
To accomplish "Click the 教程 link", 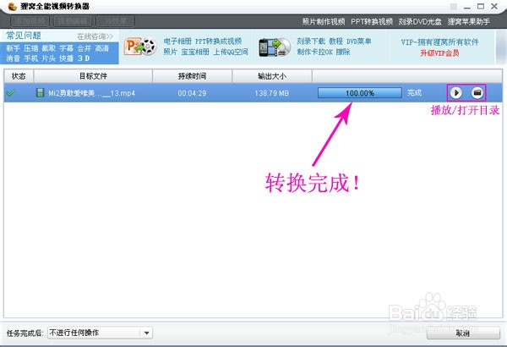I will pyautogui.click(x=335, y=41).
